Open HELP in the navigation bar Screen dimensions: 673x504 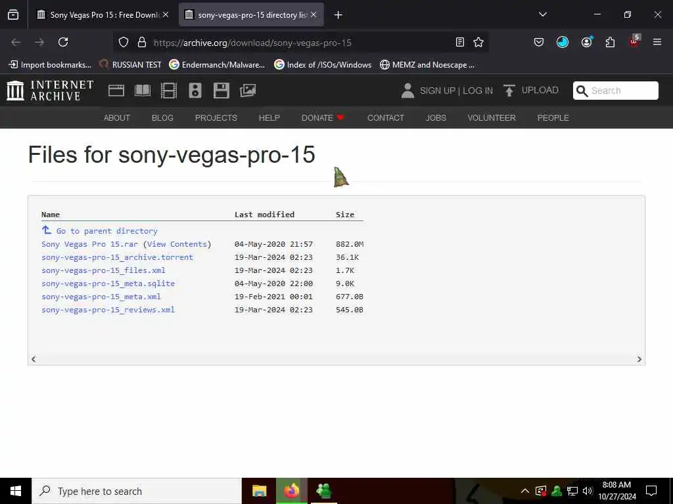coord(269,118)
